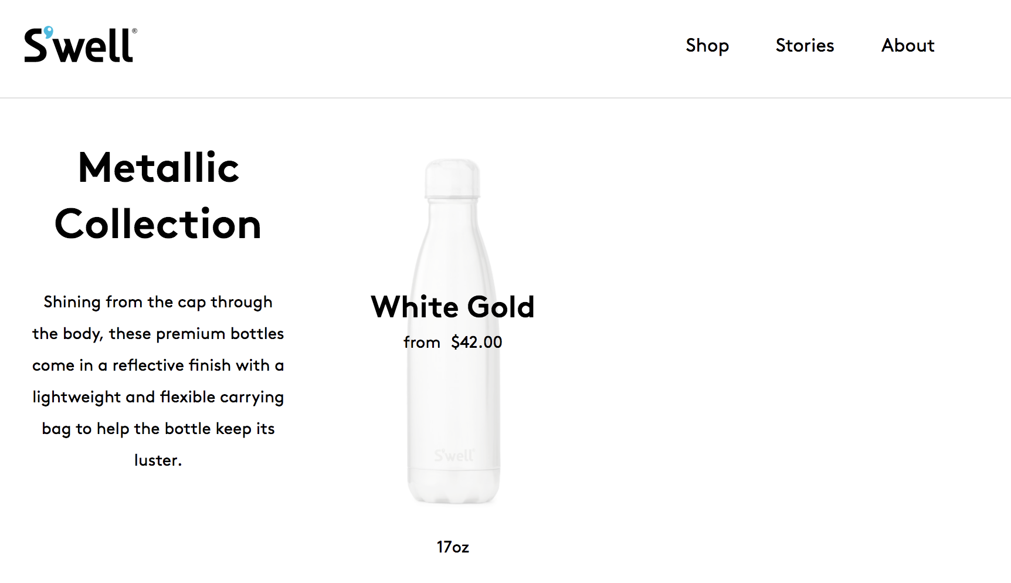
Task: Click the "from" text before the price
Action: 422,342
